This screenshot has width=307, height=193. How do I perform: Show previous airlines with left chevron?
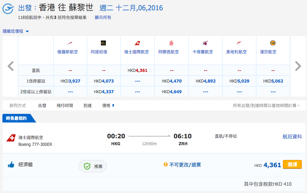pos(11,66)
